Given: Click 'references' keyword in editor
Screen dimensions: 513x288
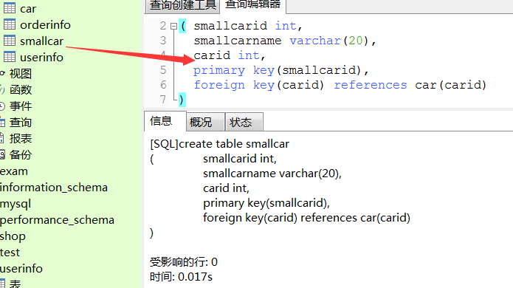Looking at the screenshot, I should [371, 85].
